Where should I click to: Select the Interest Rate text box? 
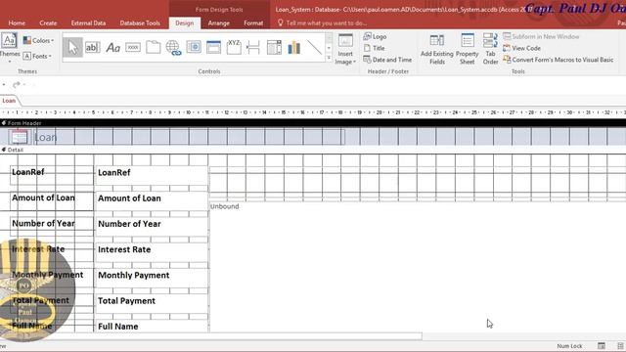[152, 252]
